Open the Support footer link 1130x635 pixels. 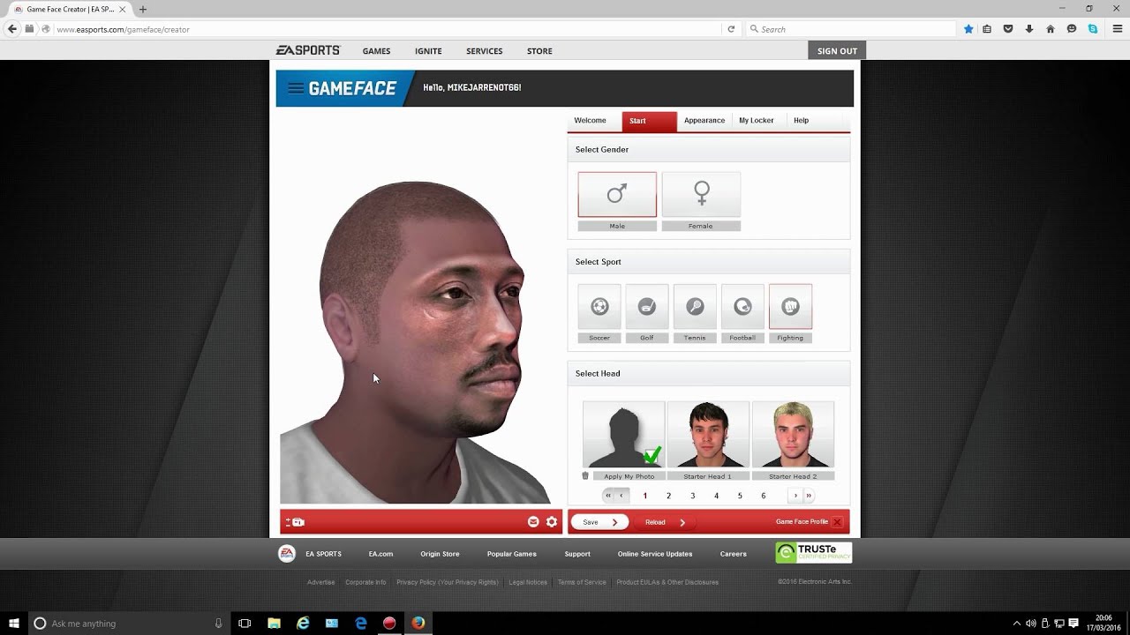coord(577,554)
